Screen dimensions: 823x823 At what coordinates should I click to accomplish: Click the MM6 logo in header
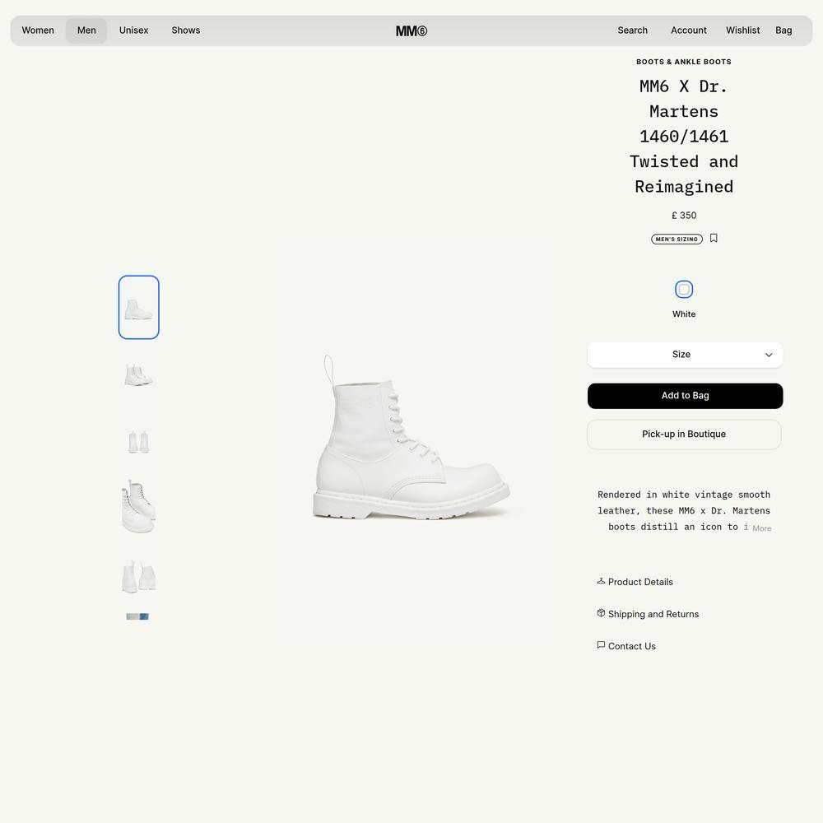pos(411,31)
